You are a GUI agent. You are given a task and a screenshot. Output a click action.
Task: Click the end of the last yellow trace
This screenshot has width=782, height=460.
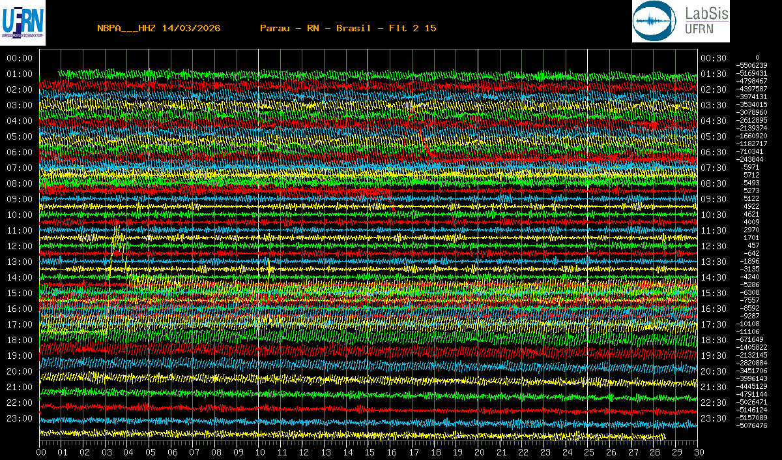click(x=665, y=436)
